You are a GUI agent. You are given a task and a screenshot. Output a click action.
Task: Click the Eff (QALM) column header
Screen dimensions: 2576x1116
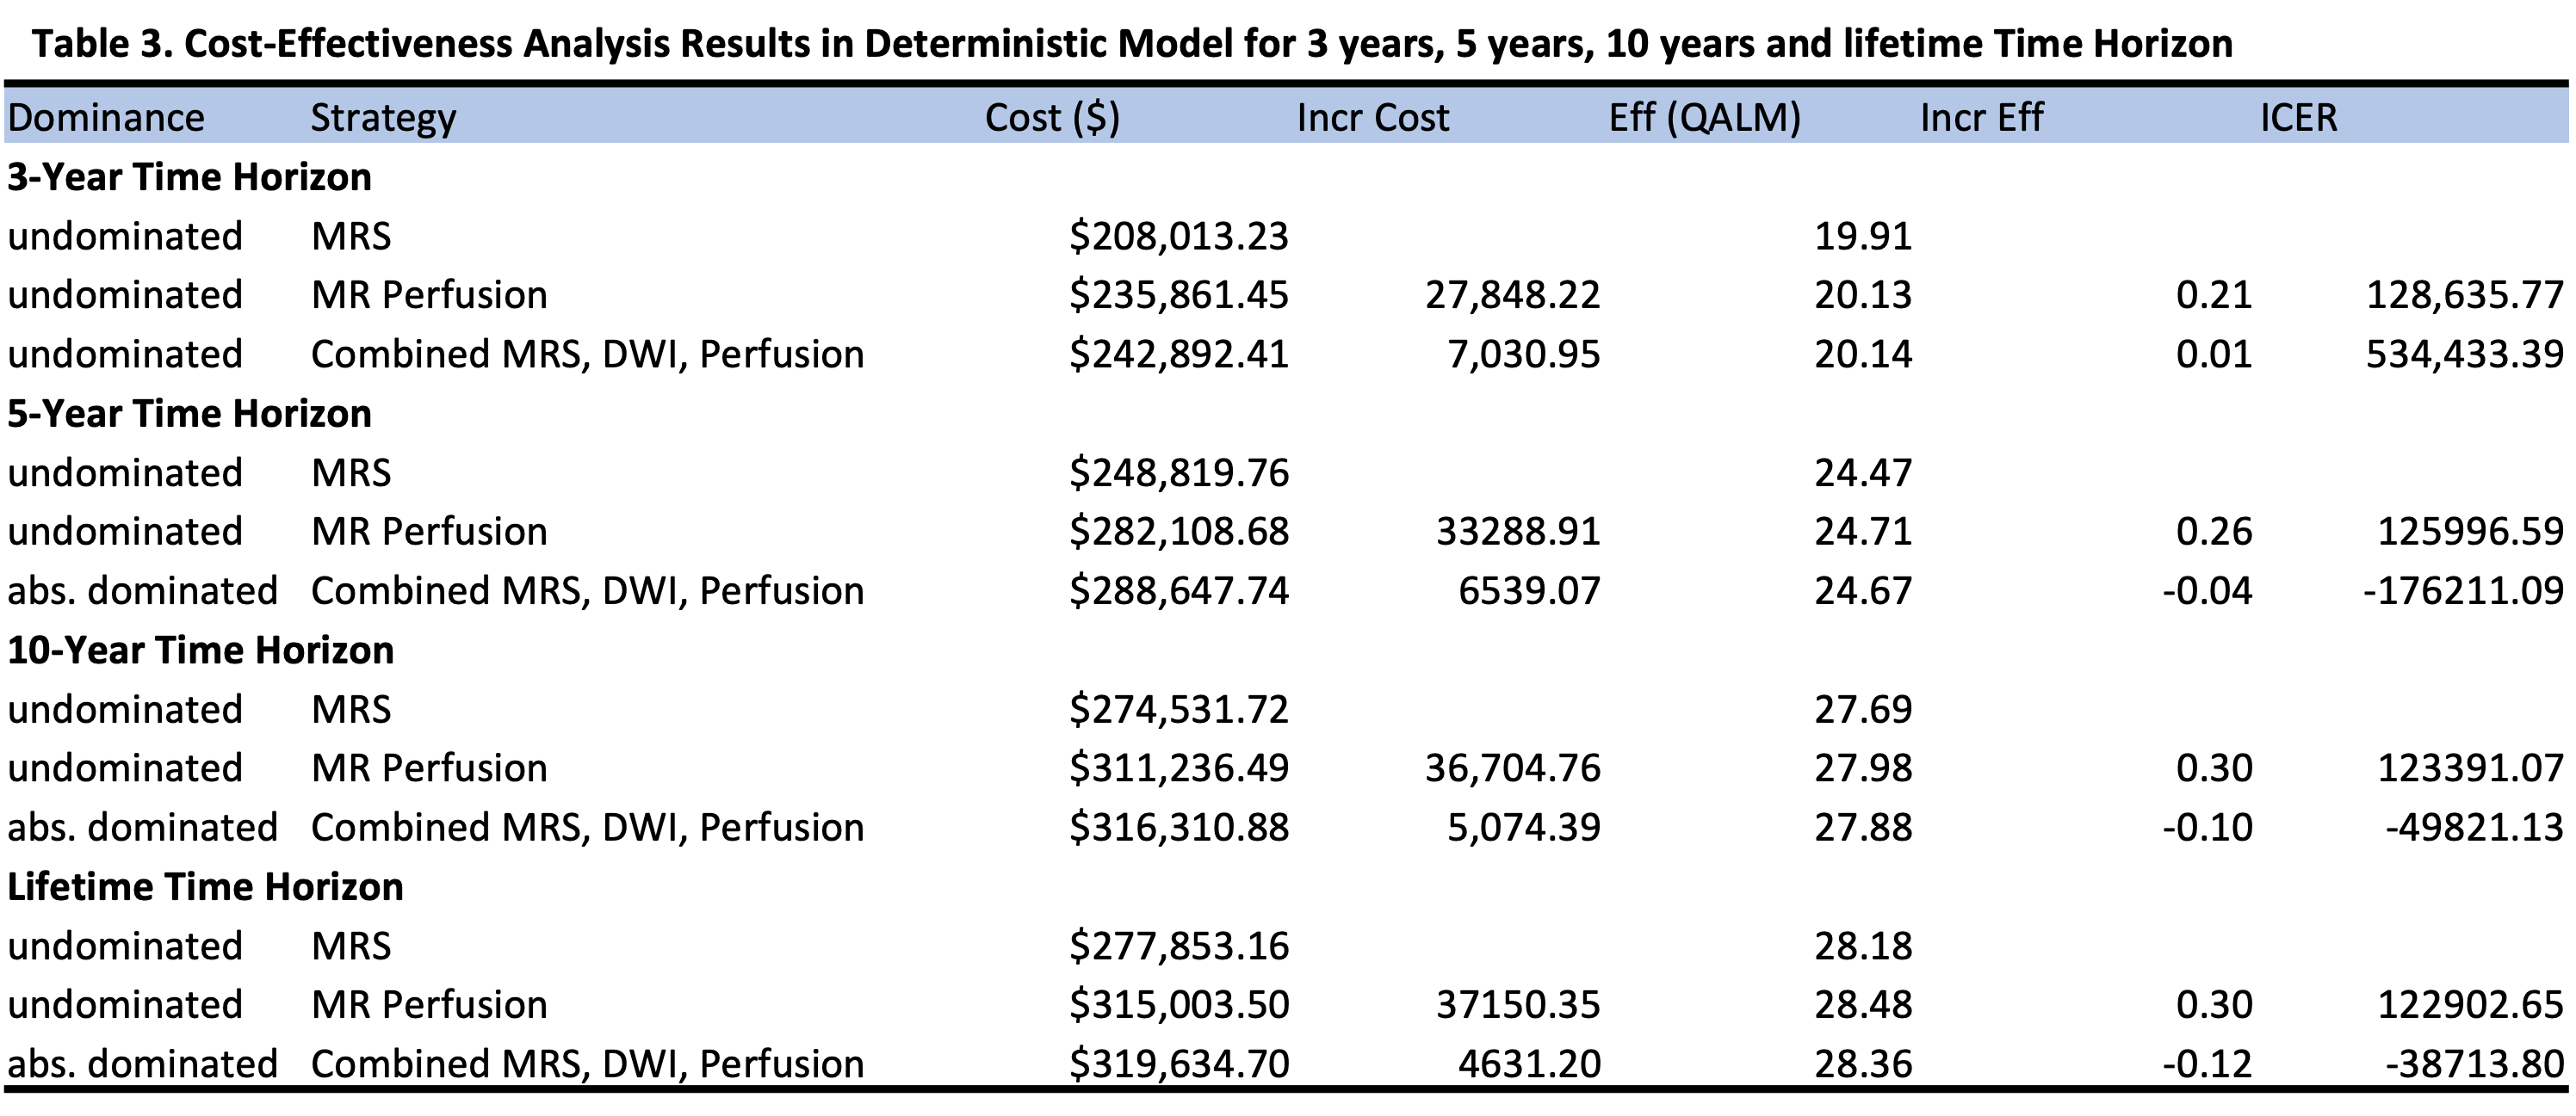pos(1704,118)
